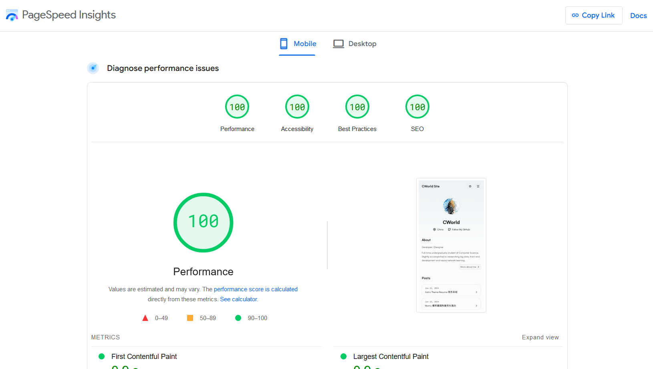This screenshot has width=653, height=369.
Task: Click the CWorld site preview thumbnail
Action: 451,245
